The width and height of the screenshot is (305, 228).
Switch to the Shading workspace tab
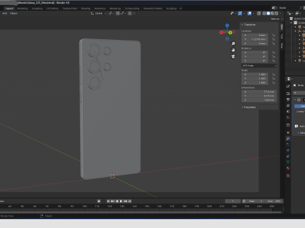(x=86, y=8)
